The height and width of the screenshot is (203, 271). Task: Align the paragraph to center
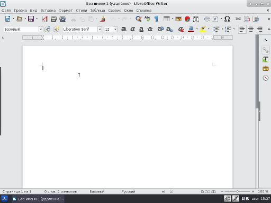pyautogui.click(x=251, y=29)
